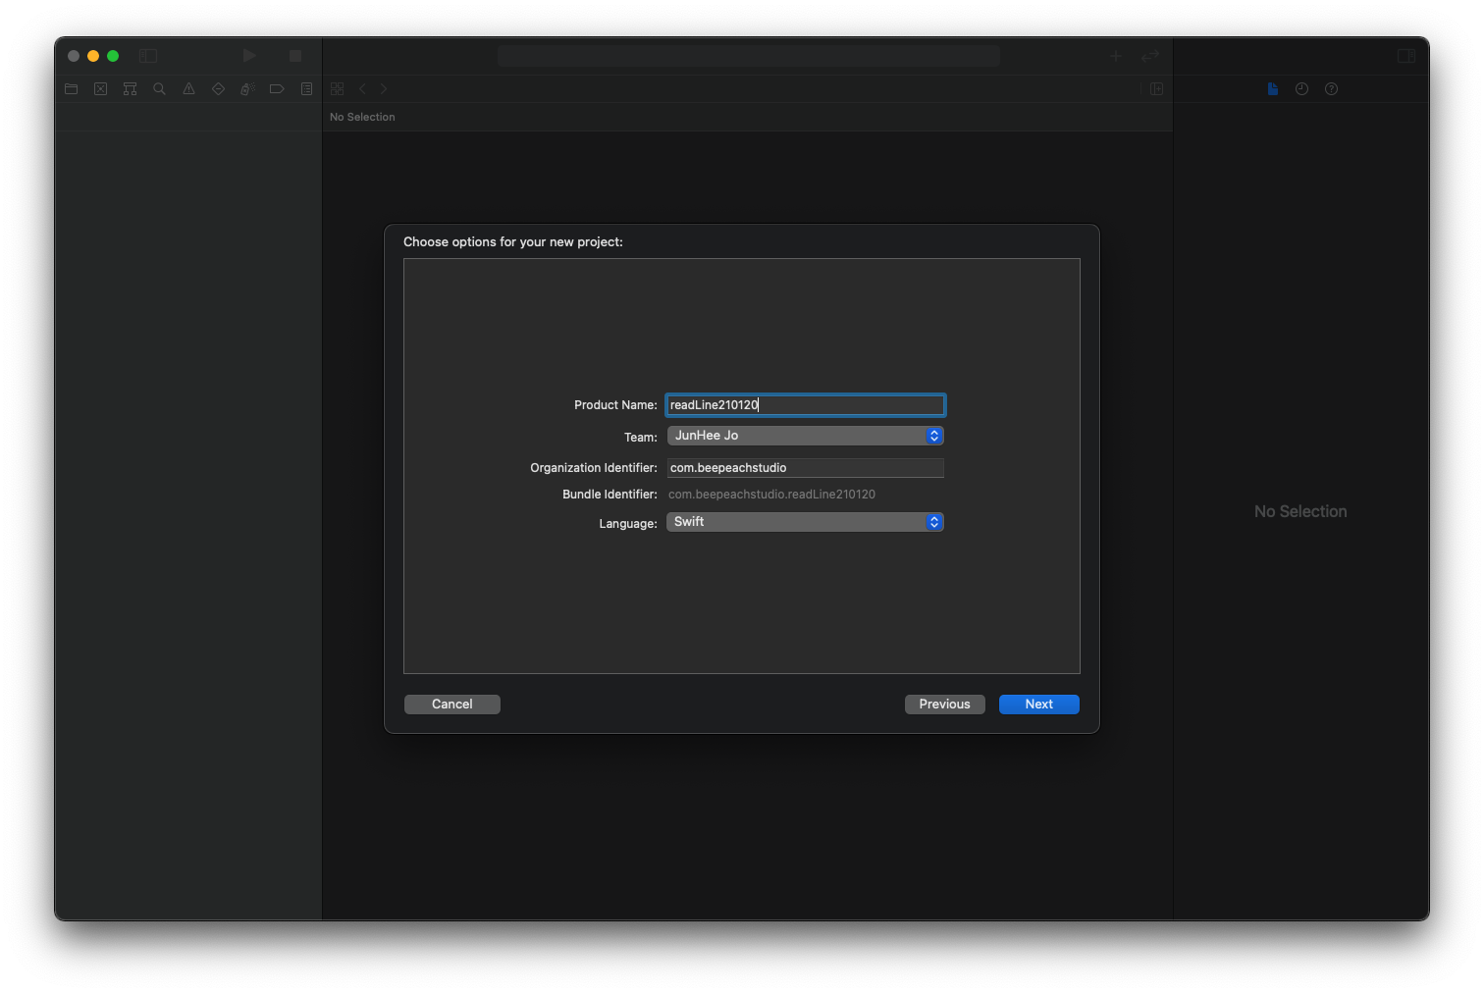Image resolution: width=1484 pixels, height=993 pixels.
Task: Go back with the editor left chevron
Action: 362,88
